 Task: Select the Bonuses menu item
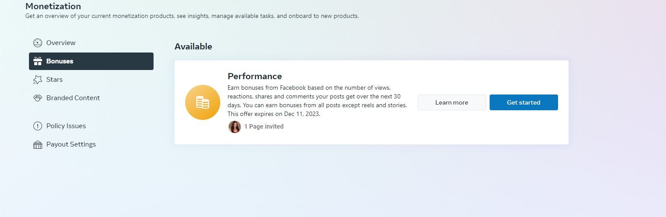[x=91, y=61]
